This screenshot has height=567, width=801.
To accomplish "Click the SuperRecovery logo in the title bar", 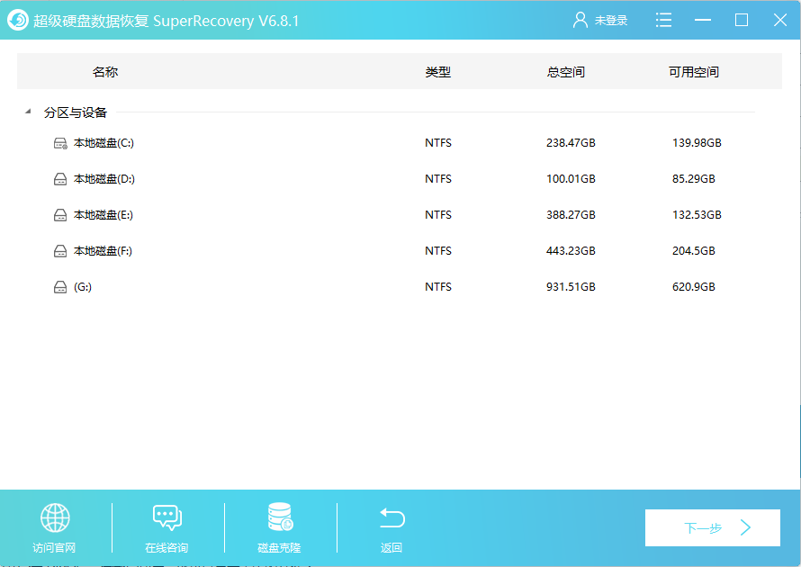I will tap(17, 19).
